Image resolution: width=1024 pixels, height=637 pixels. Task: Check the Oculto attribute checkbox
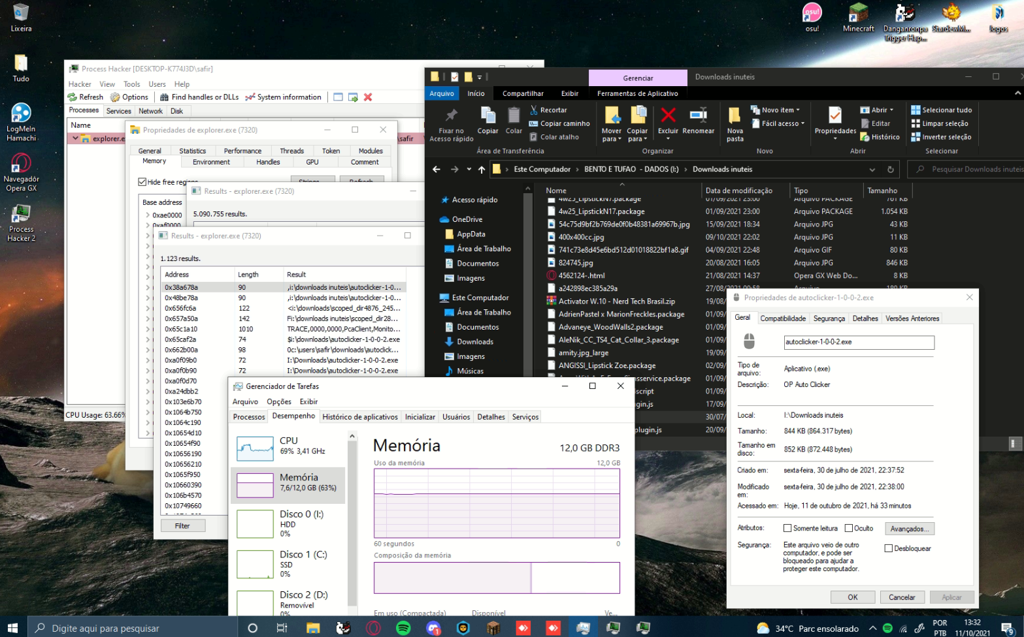(x=849, y=528)
